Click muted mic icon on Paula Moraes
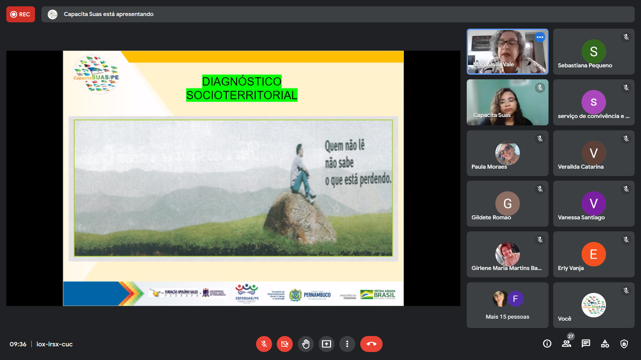The width and height of the screenshot is (641, 360). 540,138
